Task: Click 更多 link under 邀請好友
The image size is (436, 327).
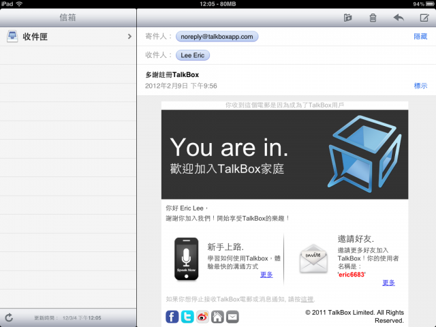Action: pyautogui.click(x=389, y=283)
